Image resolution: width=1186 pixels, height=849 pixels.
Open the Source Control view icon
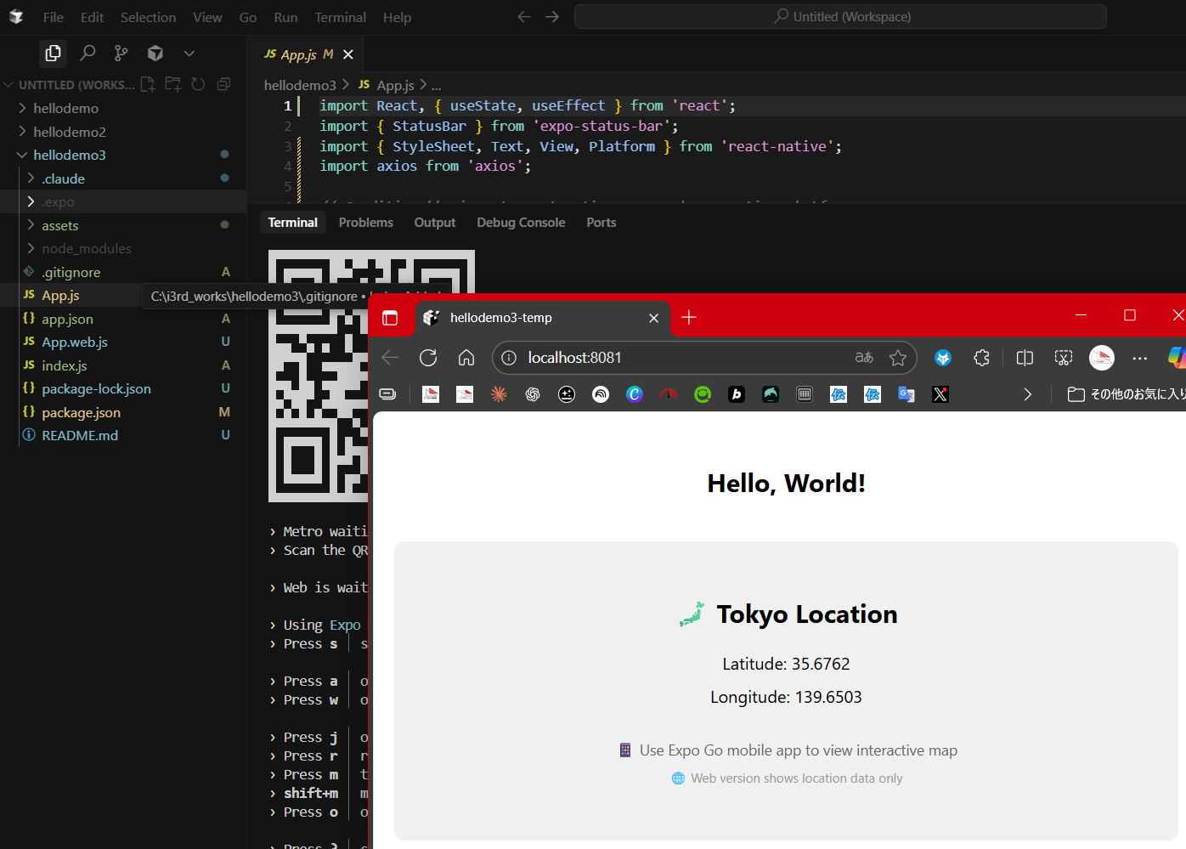(x=121, y=54)
